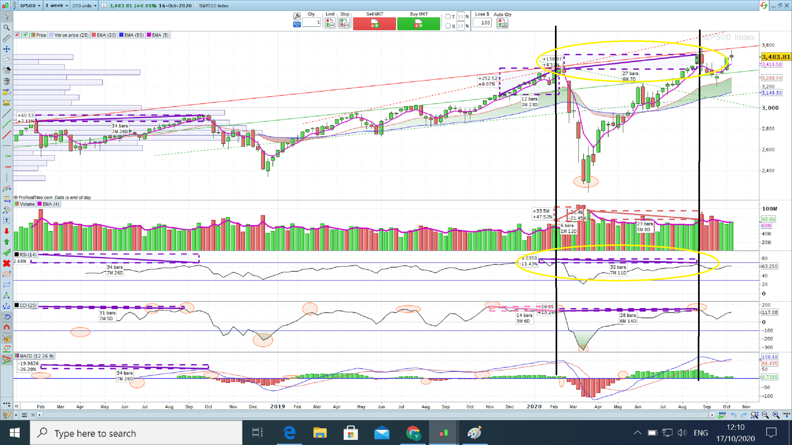Show hidden system tray icons

coord(637,433)
